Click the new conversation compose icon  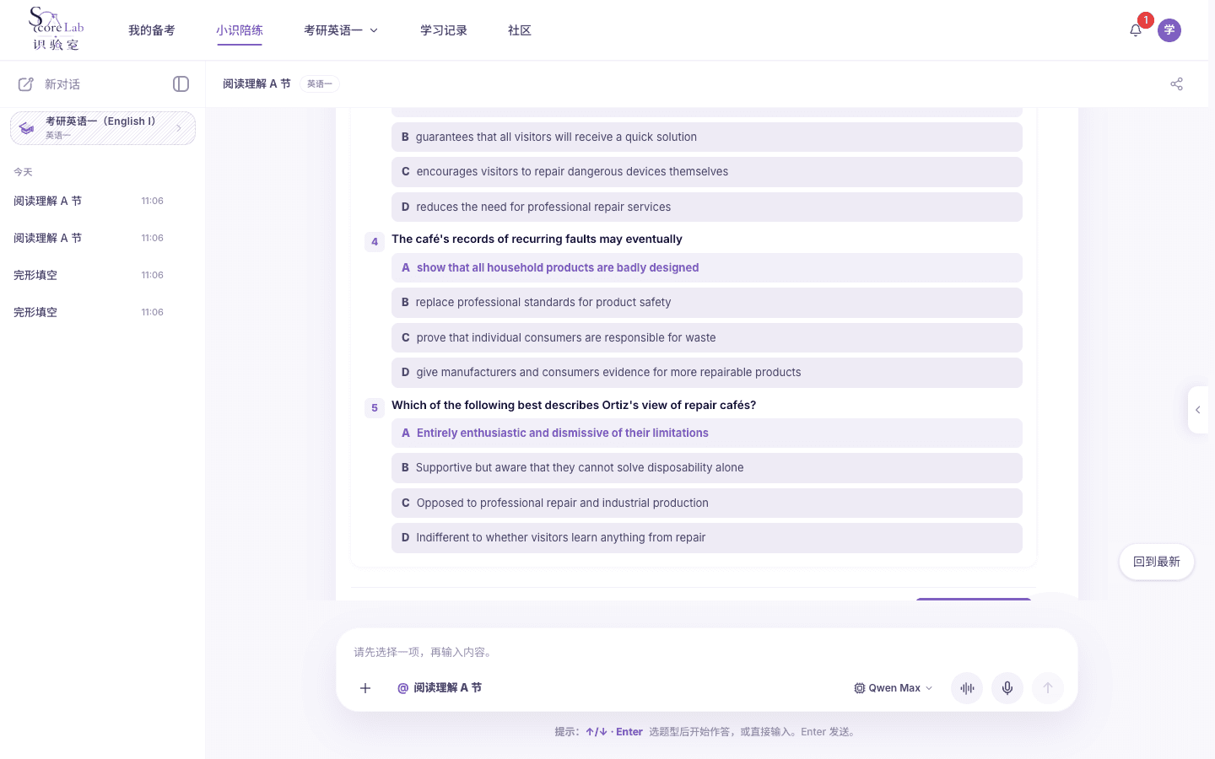pyautogui.click(x=26, y=84)
